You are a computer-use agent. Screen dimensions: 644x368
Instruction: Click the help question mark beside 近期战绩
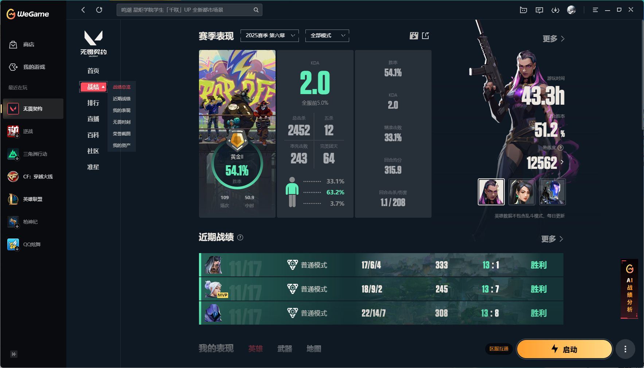(x=240, y=237)
